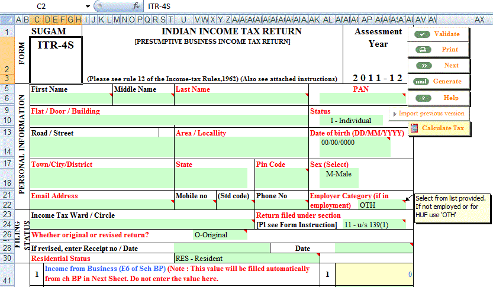Click the Mobile no input cell
The image size is (493, 287).
click(195, 205)
